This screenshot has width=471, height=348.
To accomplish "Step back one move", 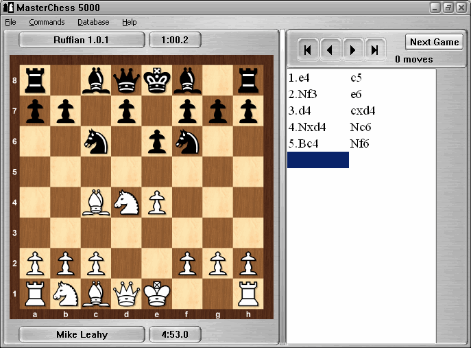I will coord(330,49).
